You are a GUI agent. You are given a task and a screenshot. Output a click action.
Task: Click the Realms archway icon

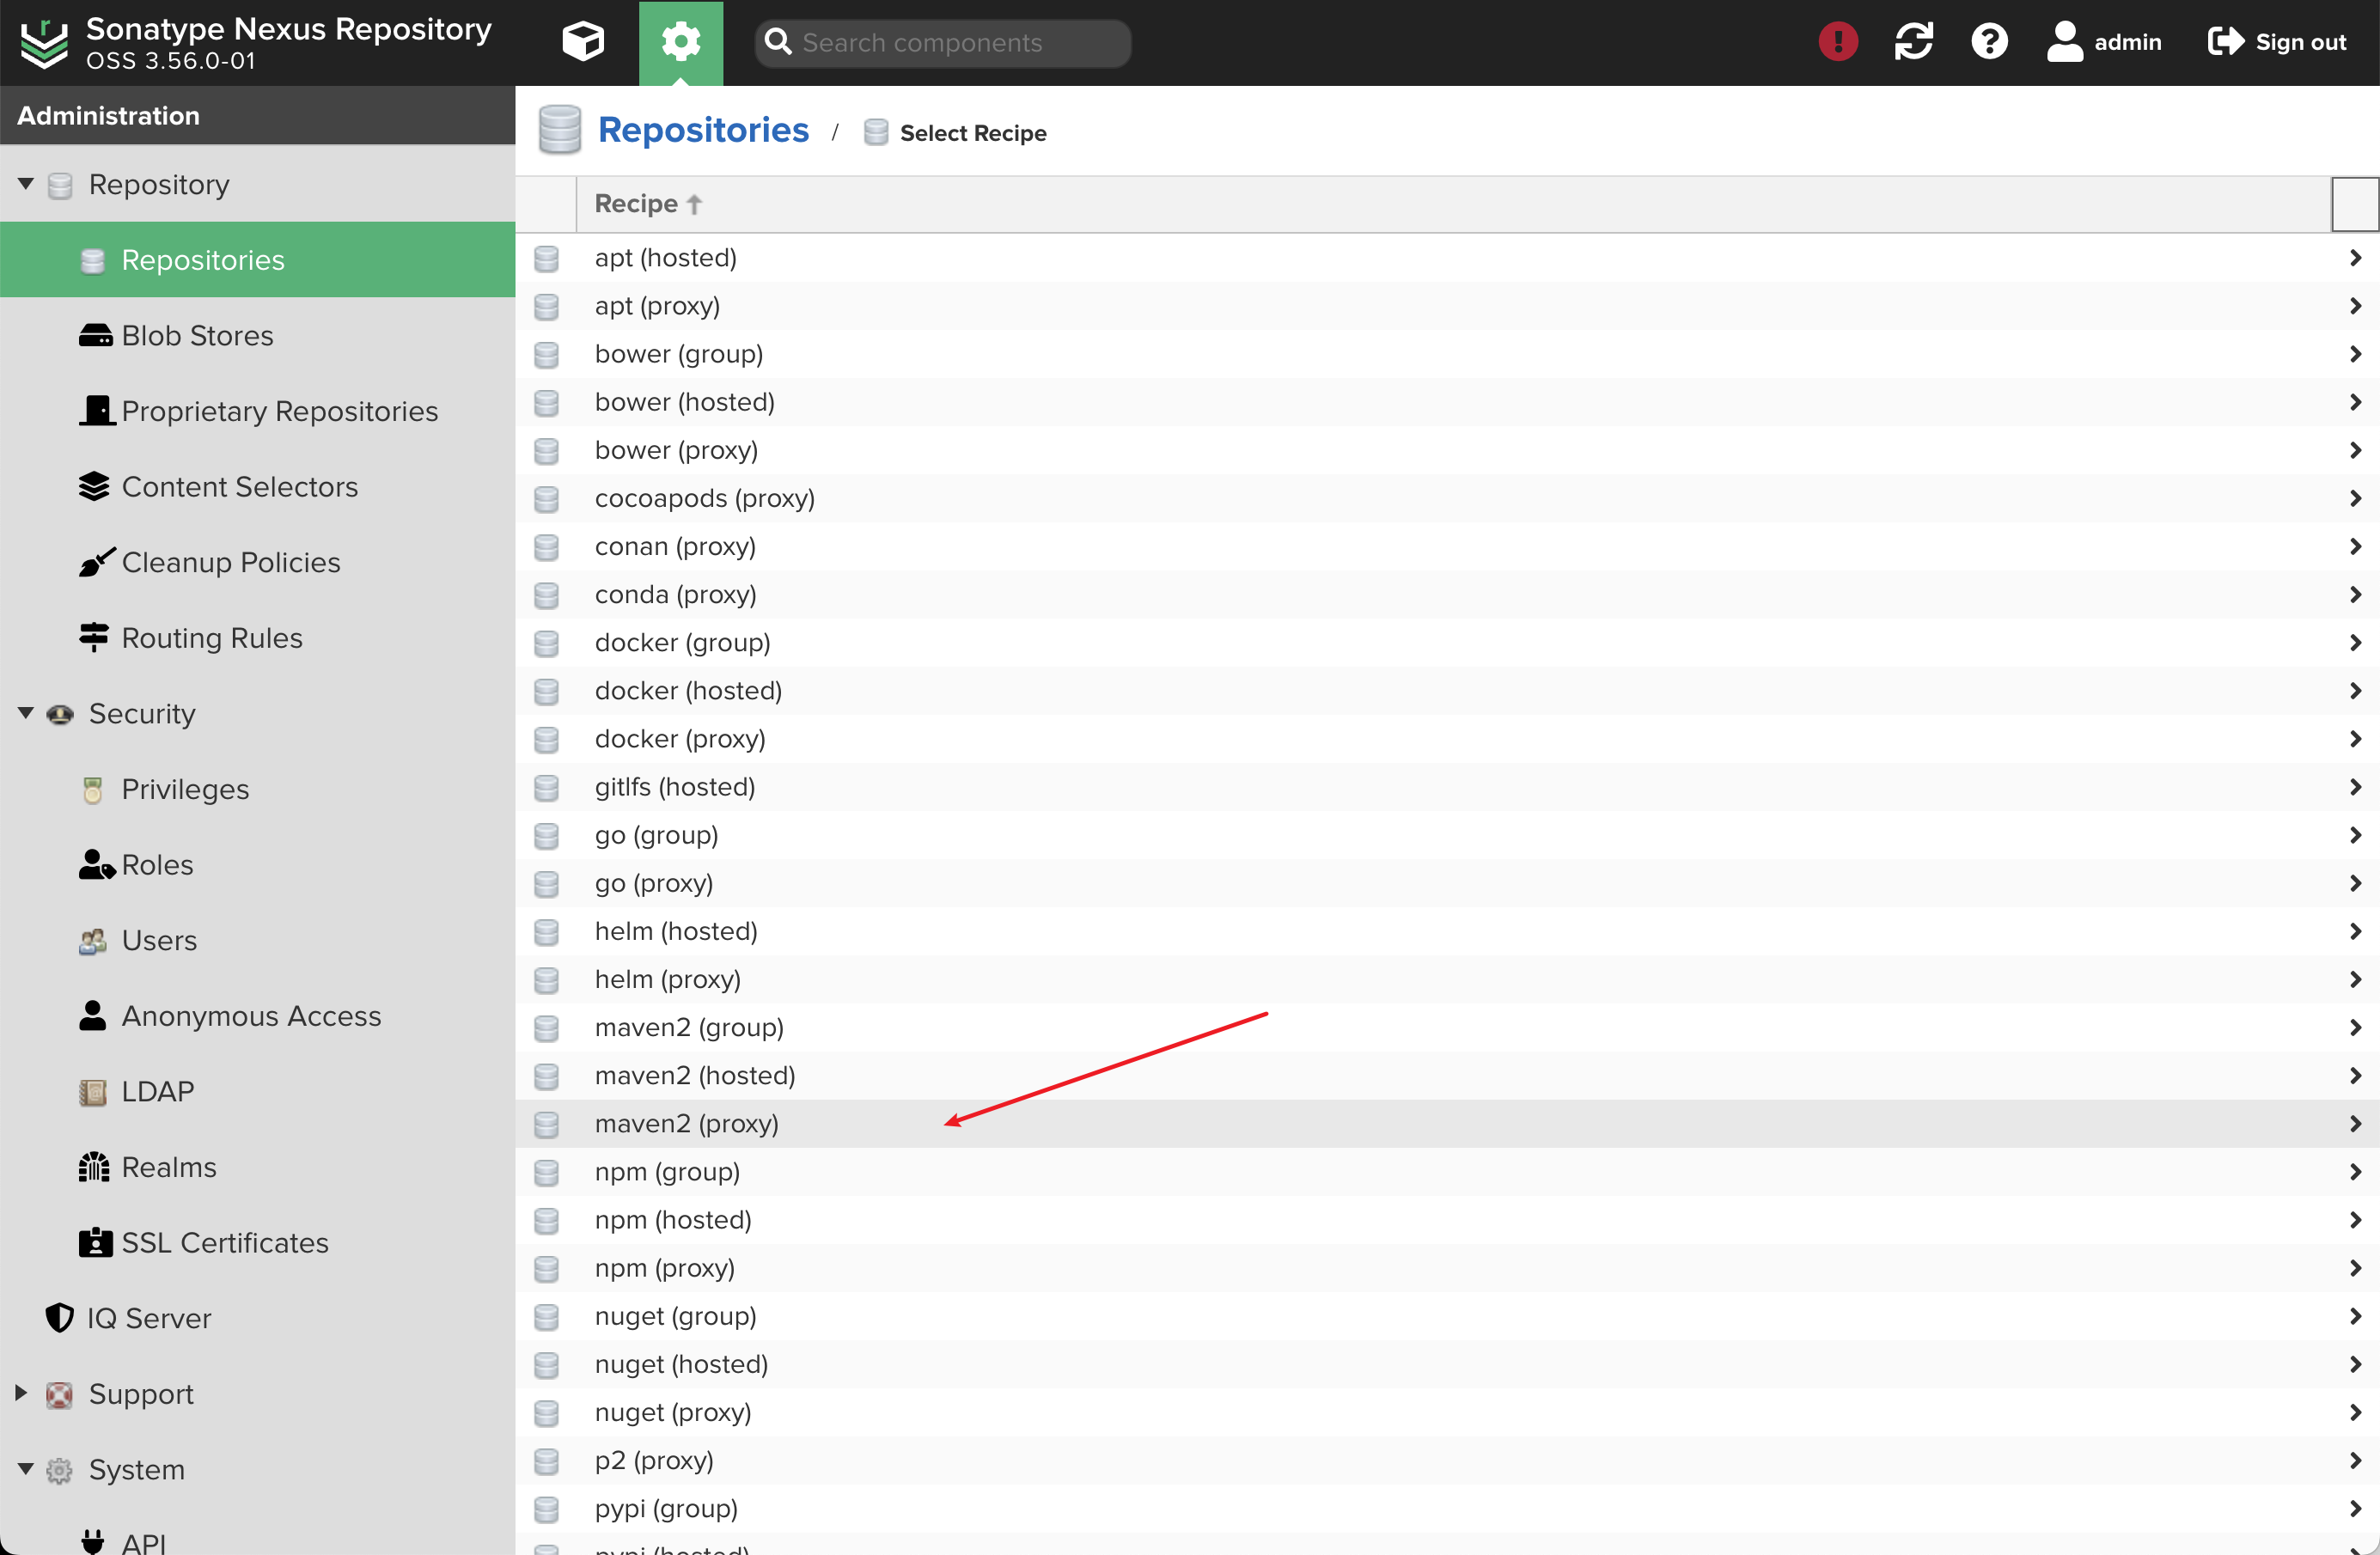[94, 1167]
